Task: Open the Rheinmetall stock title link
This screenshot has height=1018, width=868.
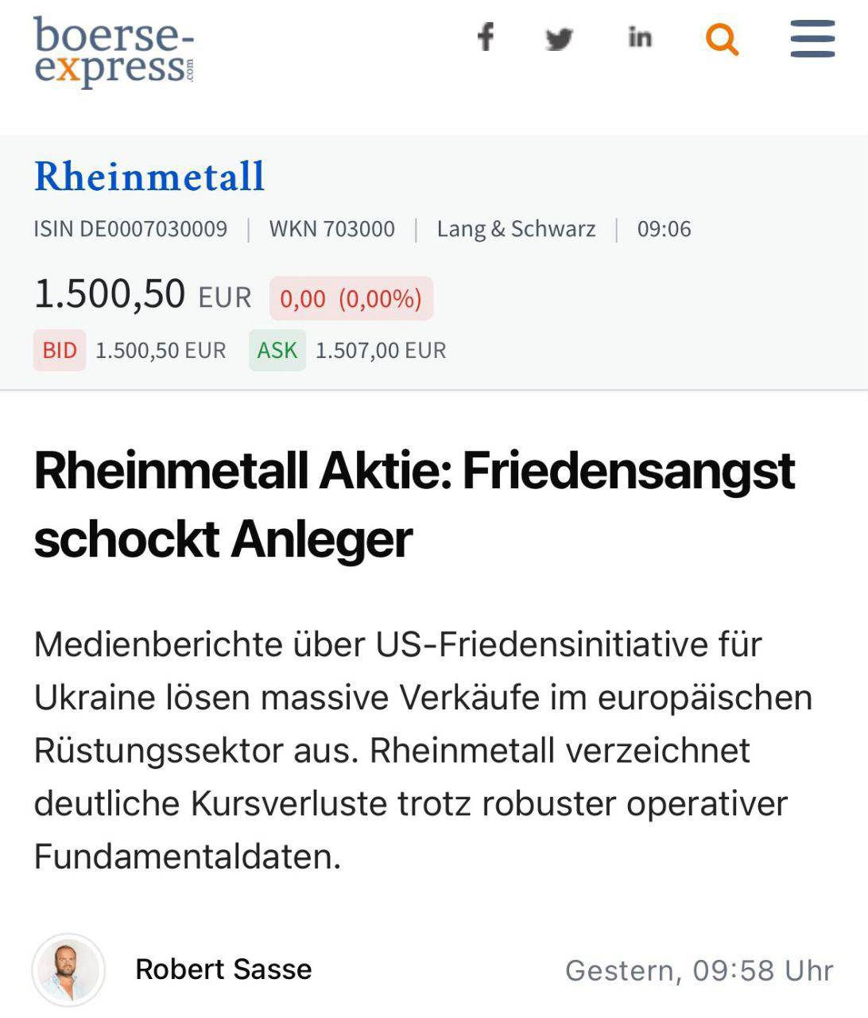Action: click(149, 176)
